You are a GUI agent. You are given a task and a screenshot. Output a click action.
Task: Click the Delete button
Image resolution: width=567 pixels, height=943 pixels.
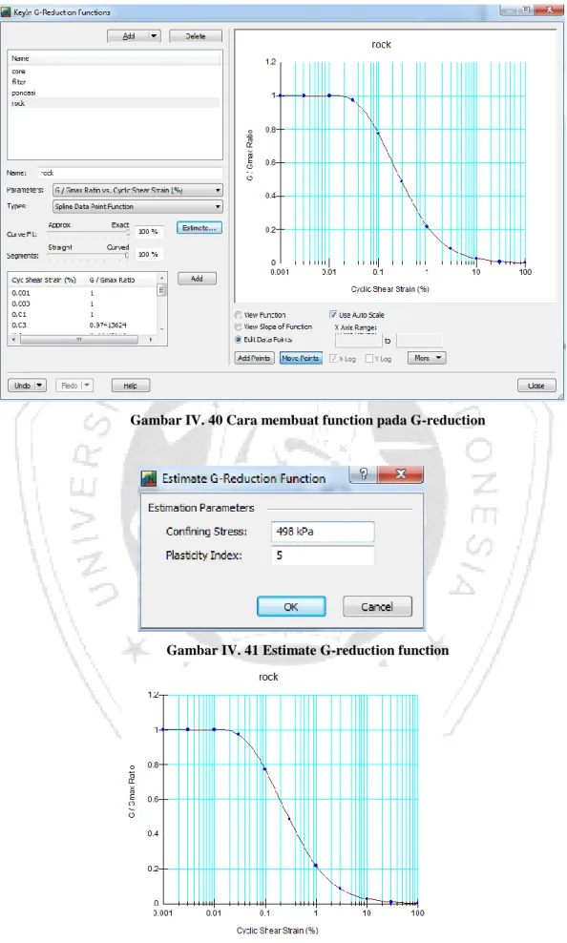click(x=196, y=36)
